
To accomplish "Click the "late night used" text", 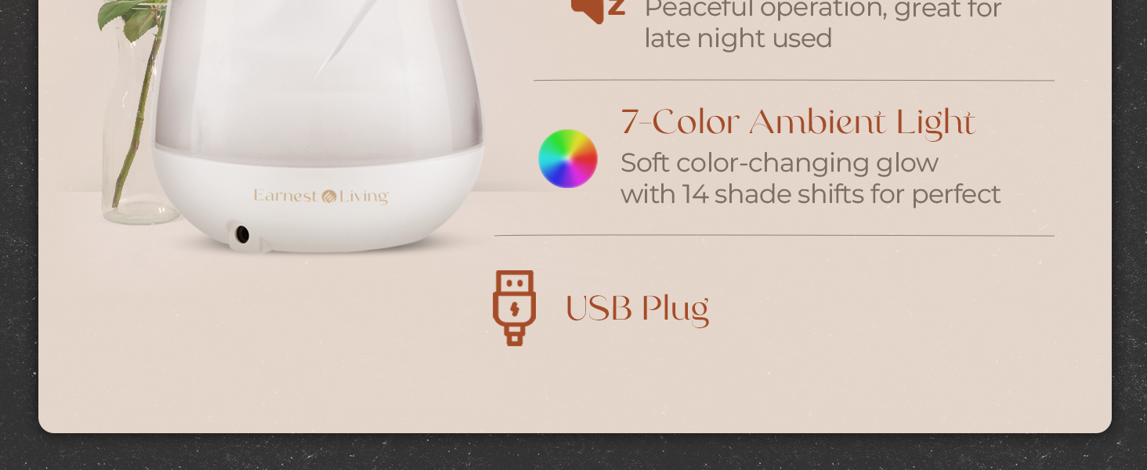I will pos(738,38).
